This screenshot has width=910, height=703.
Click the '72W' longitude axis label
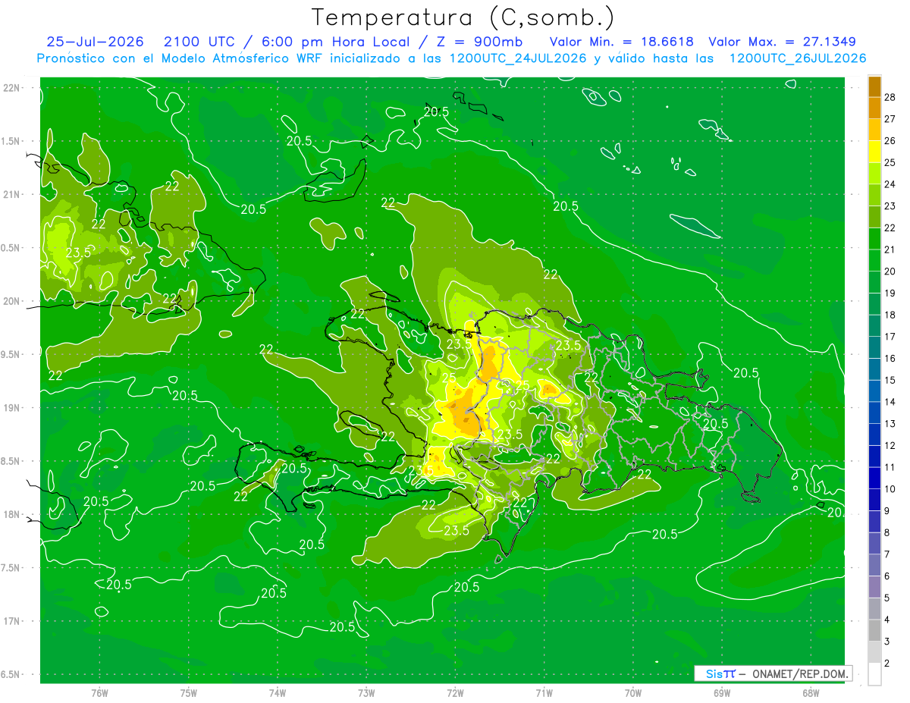(x=455, y=693)
